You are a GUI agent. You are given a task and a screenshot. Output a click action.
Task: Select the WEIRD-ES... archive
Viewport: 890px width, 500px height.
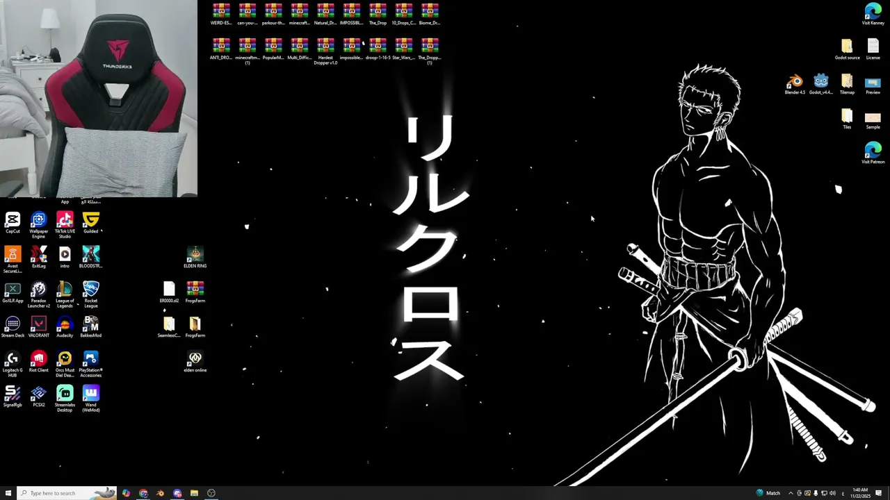coord(221,15)
